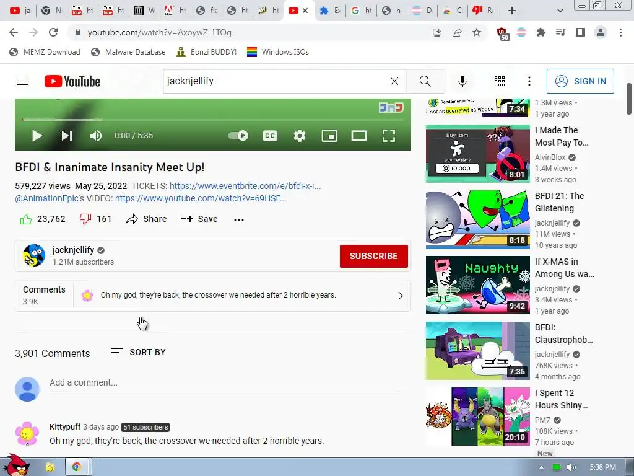Open YouTube apps grid

[x=500, y=81]
